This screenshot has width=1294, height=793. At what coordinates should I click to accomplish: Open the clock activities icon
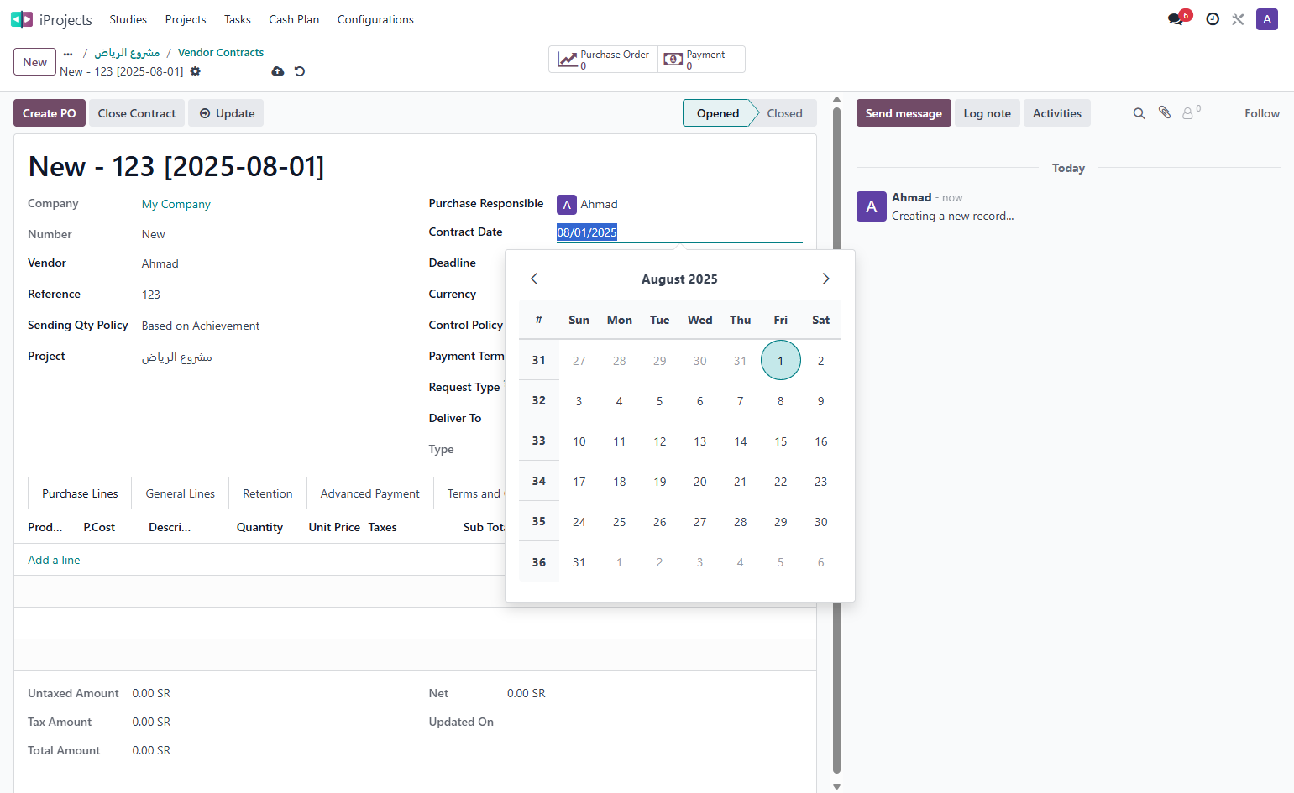(x=1213, y=19)
